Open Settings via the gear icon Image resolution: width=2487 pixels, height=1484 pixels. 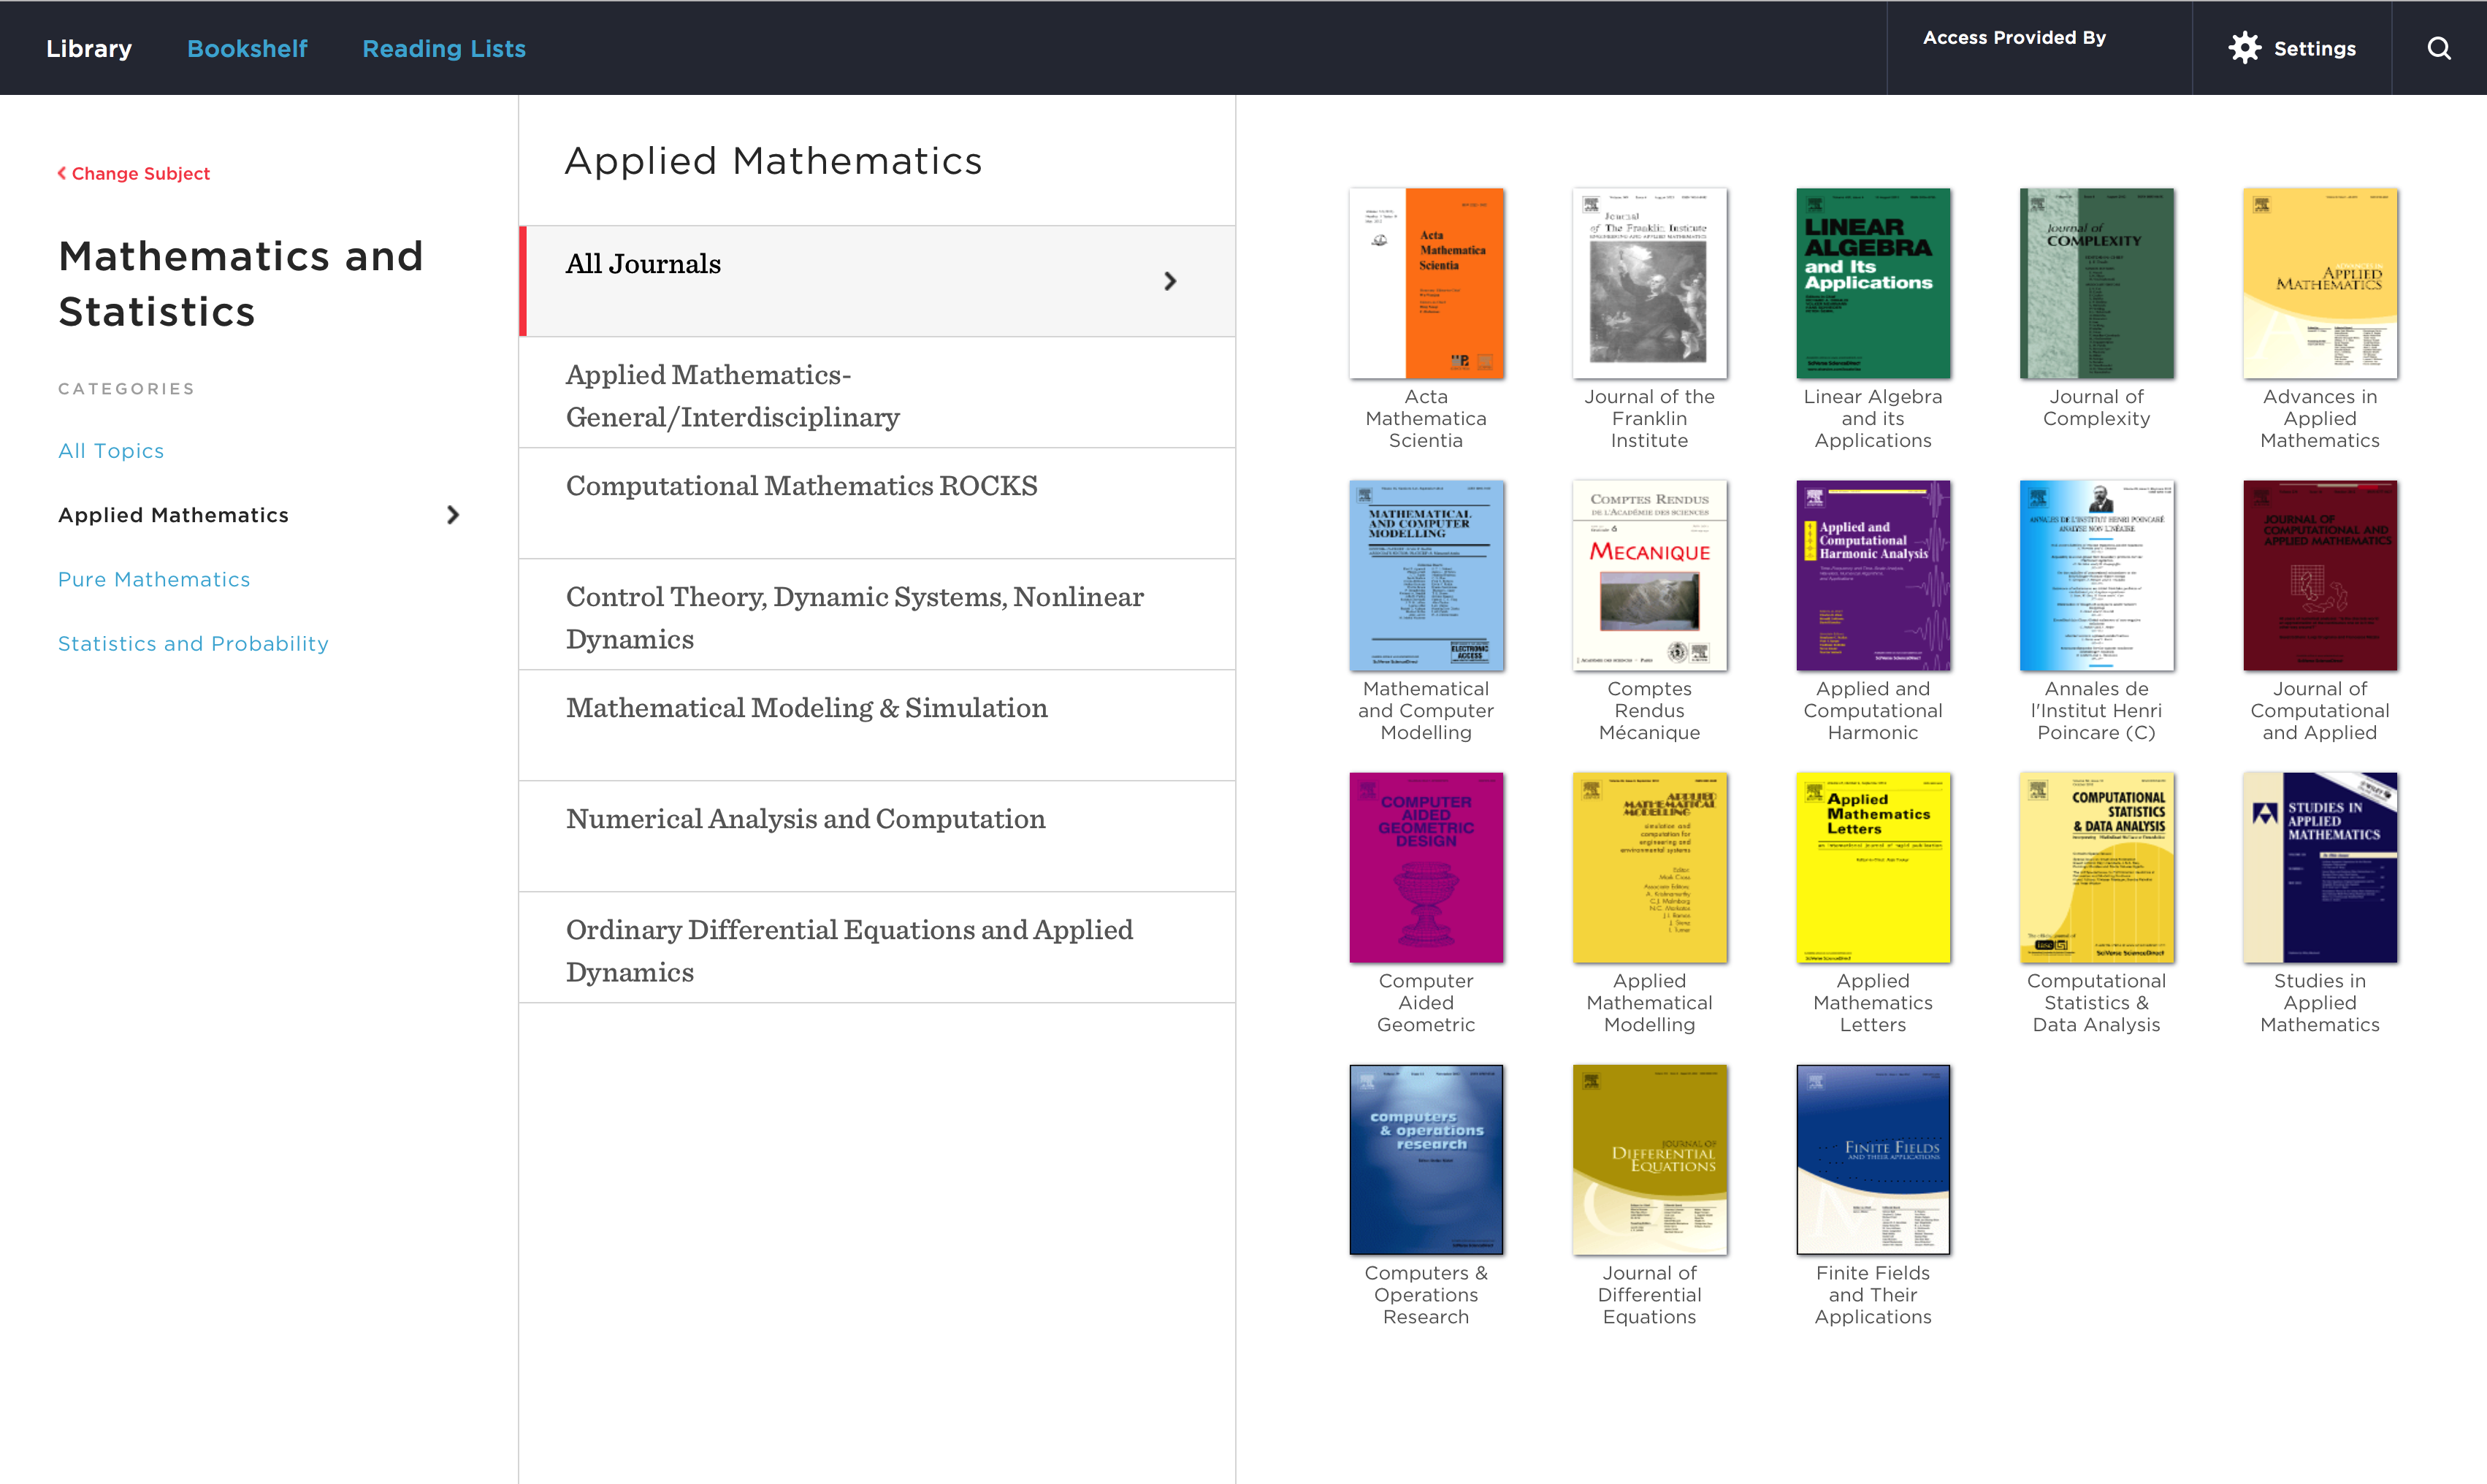pyautogui.click(x=2244, y=48)
